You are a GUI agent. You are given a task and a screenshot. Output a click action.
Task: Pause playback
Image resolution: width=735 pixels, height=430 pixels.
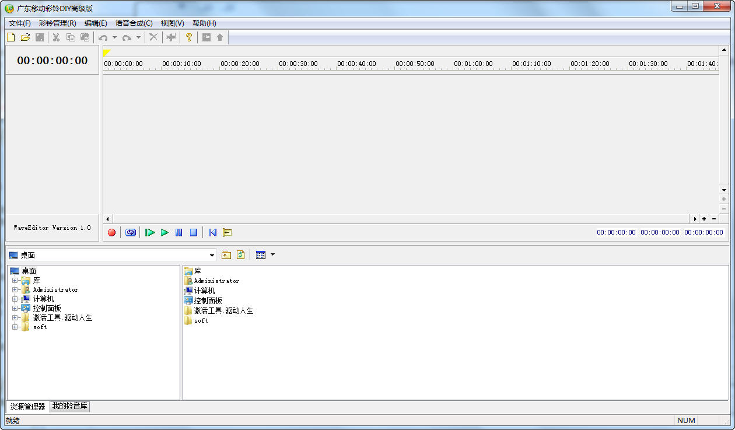179,232
